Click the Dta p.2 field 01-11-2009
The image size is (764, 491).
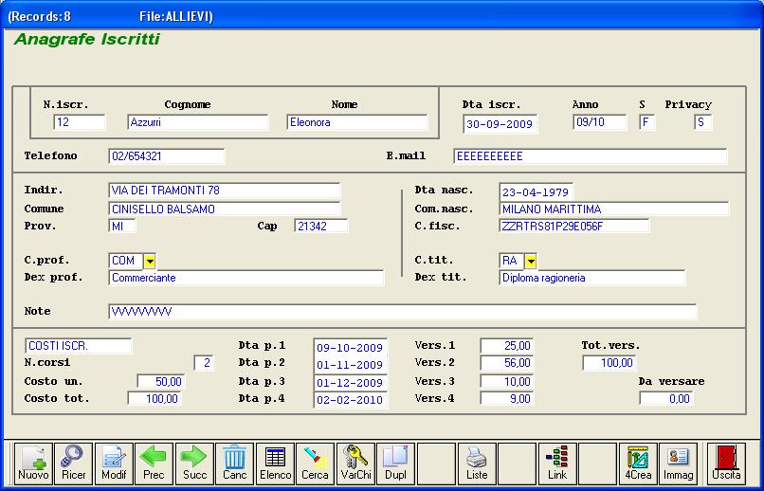click(x=351, y=364)
